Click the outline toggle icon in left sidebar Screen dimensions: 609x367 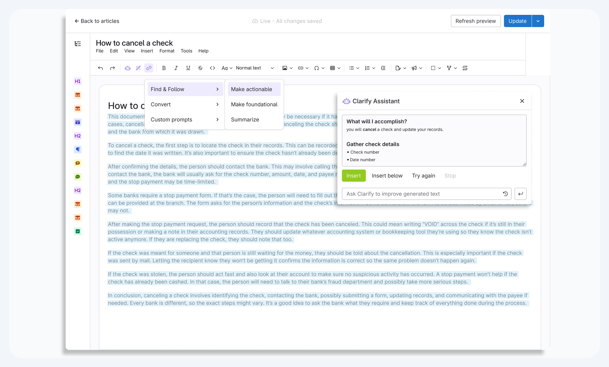[78, 44]
